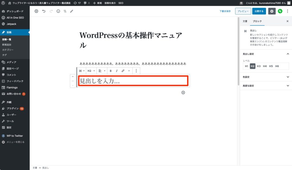Click the 見出しを入力 heading input field
292x170 pixels.
click(133, 81)
